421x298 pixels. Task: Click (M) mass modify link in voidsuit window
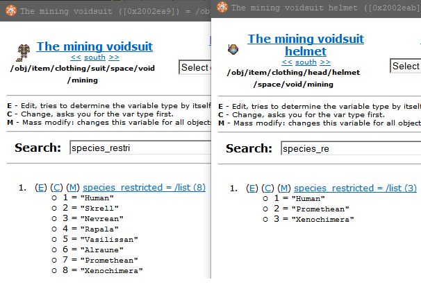click(x=73, y=187)
